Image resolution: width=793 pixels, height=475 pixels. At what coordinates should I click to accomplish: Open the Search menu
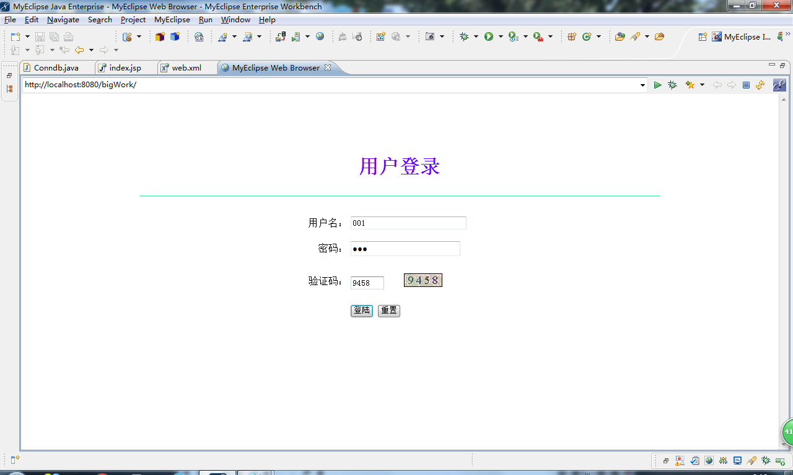(100, 20)
